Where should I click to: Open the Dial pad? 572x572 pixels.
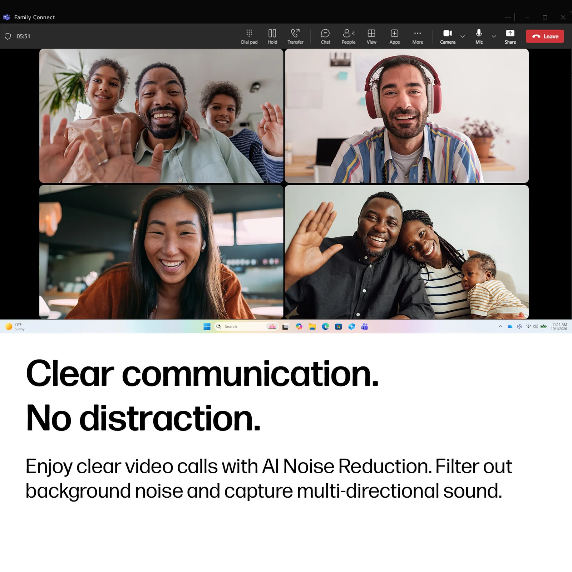[249, 36]
